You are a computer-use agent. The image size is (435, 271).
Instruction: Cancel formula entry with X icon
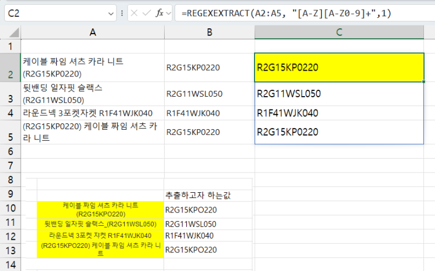point(134,13)
